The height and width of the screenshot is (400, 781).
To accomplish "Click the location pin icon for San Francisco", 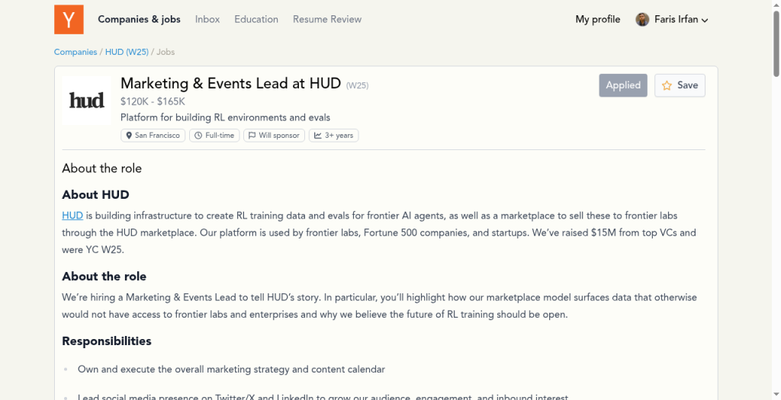I will pos(129,136).
